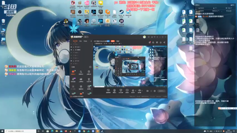This screenshot has width=237, height=133.
Task: Click the share icon in the stream header
Action: point(164,42)
